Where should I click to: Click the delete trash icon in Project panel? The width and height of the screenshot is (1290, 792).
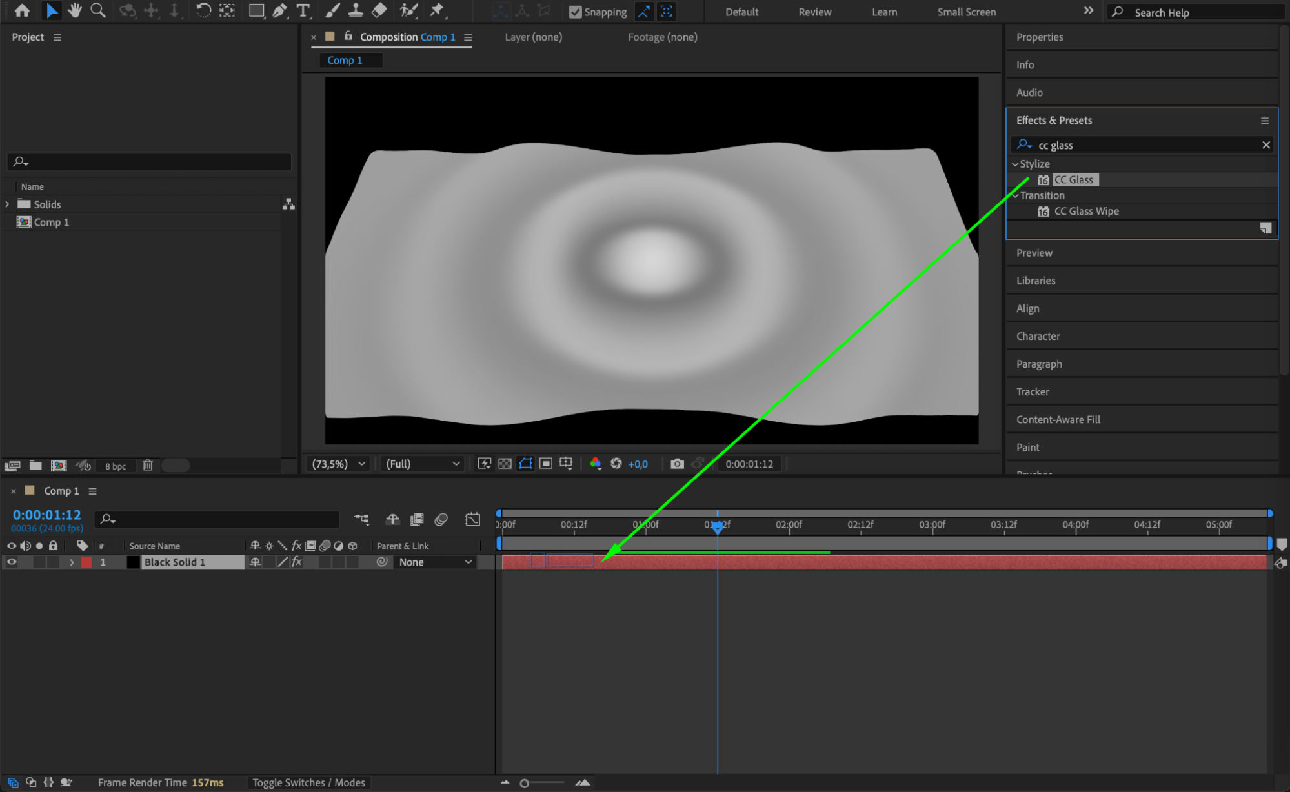[x=148, y=465]
